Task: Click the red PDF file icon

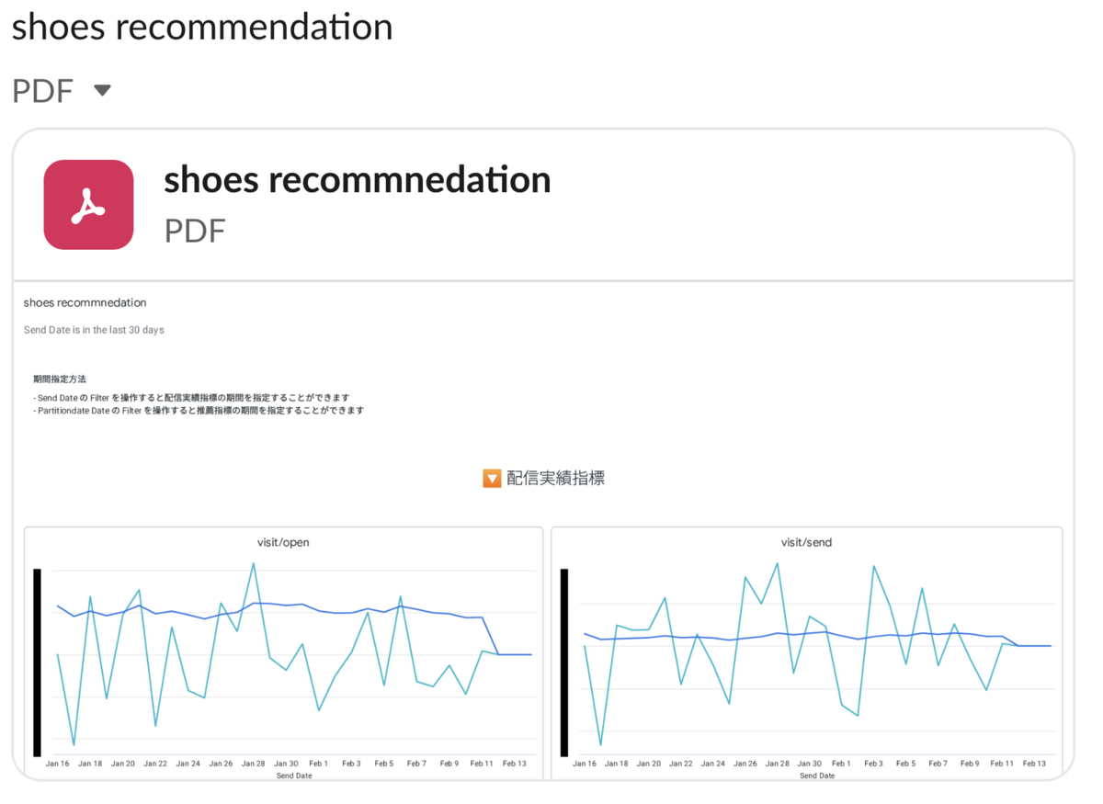Action: 88,204
